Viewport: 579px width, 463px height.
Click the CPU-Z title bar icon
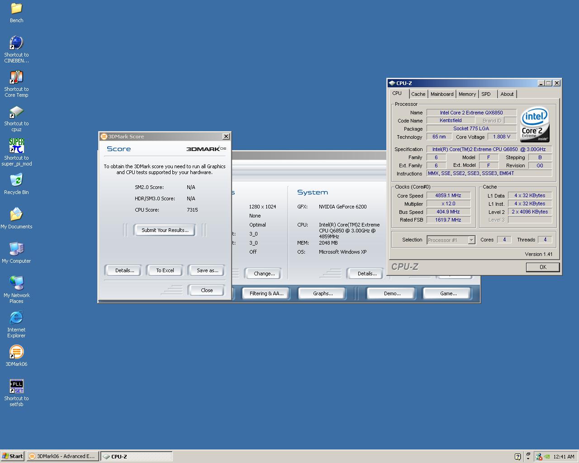[392, 83]
